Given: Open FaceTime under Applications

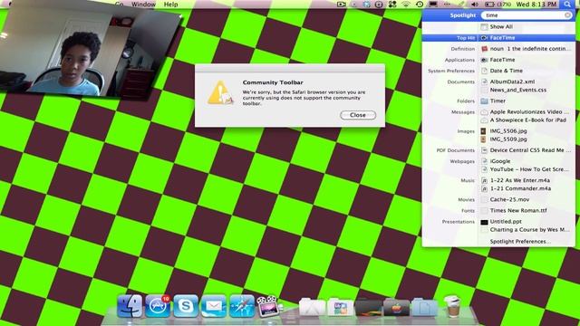Looking at the screenshot, I should tap(498, 60).
